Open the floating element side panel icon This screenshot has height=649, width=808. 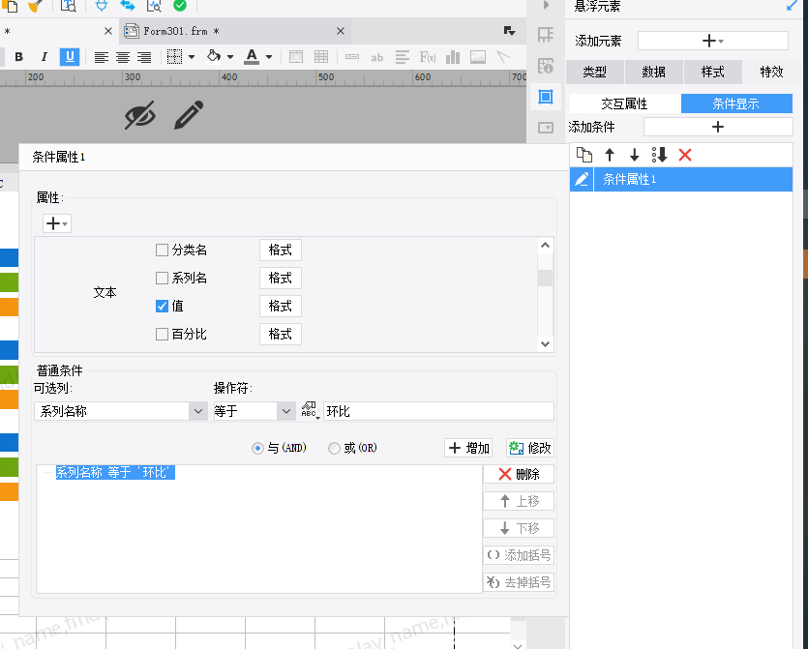click(x=546, y=97)
